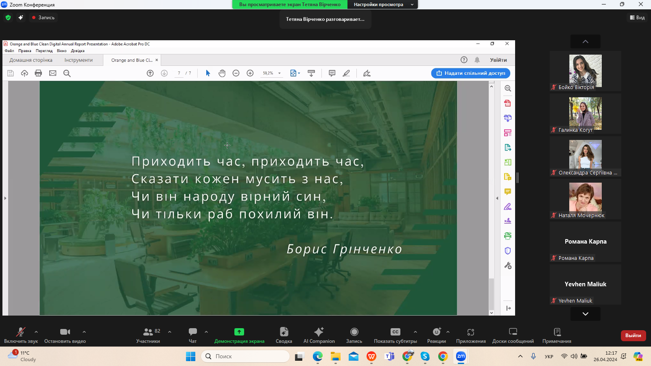Leave the meeting with Выйти
651x366 pixels.
[x=633, y=335]
